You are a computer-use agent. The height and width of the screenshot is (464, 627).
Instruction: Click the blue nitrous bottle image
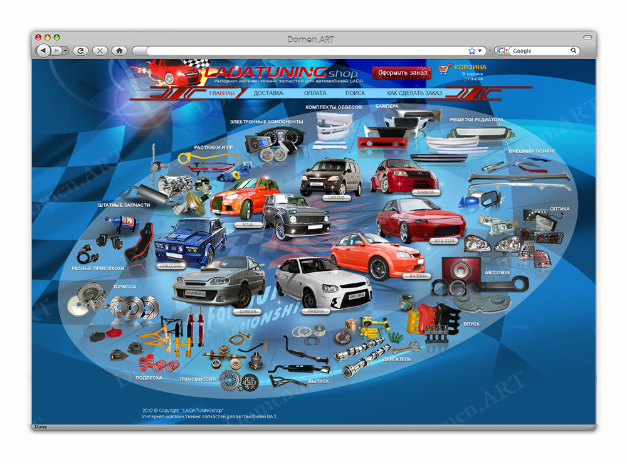pyautogui.click(x=122, y=223)
